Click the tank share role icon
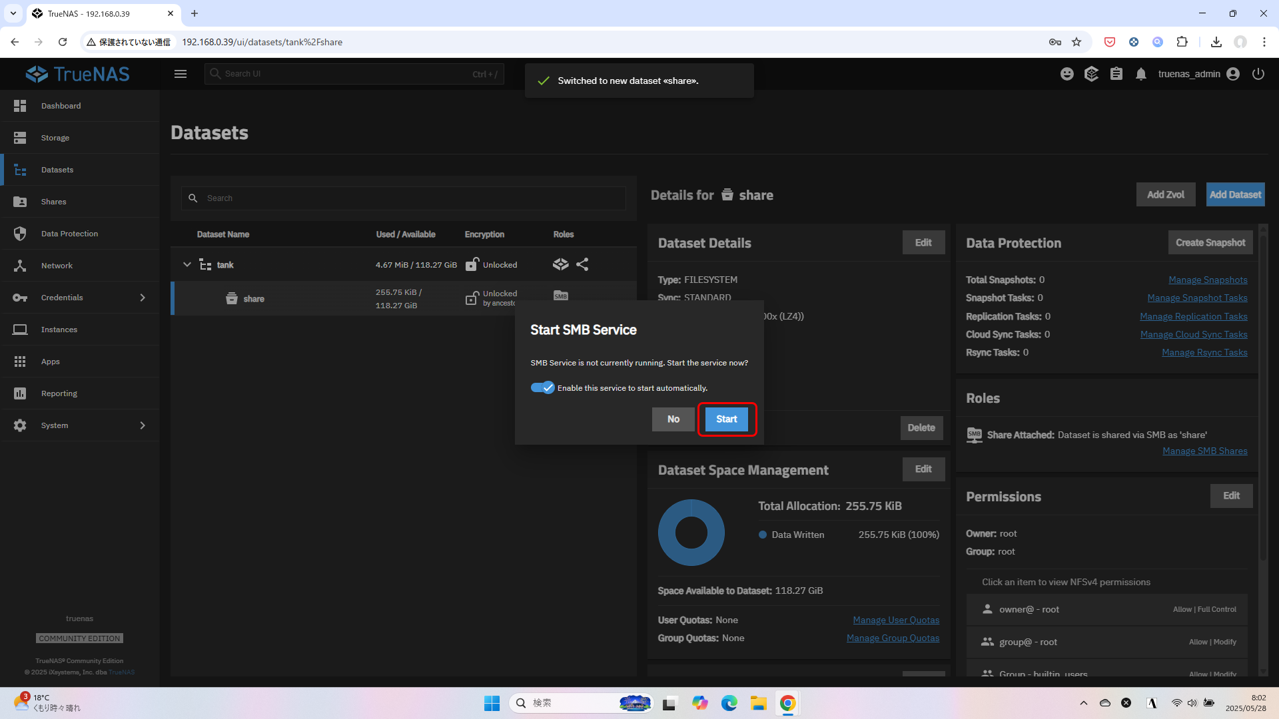Image resolution: width=1279 pixels, height=719 pixels. [582, 265]
